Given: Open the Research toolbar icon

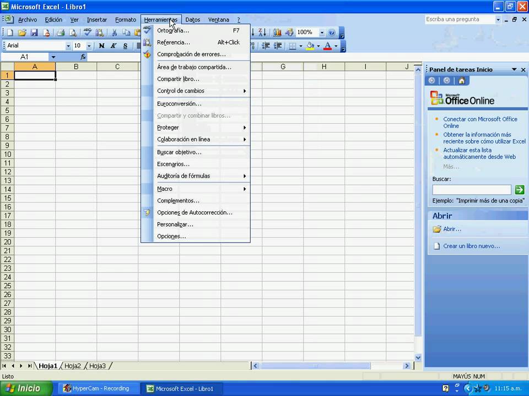Looking at the screenshot, I should click(x=100, y=32).
